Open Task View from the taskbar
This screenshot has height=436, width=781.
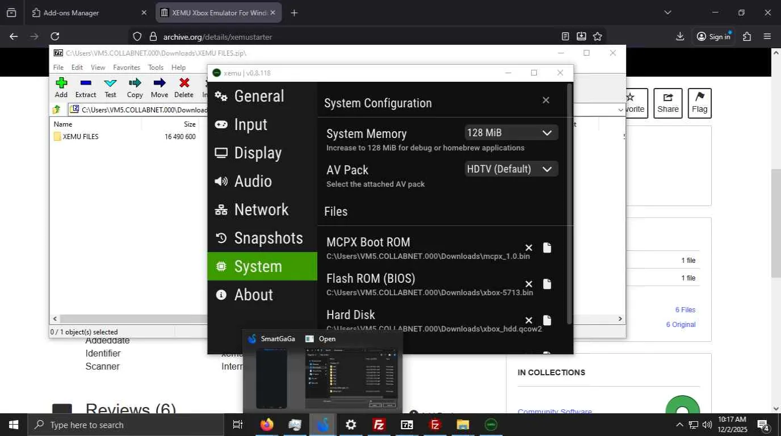click(238, 425)
